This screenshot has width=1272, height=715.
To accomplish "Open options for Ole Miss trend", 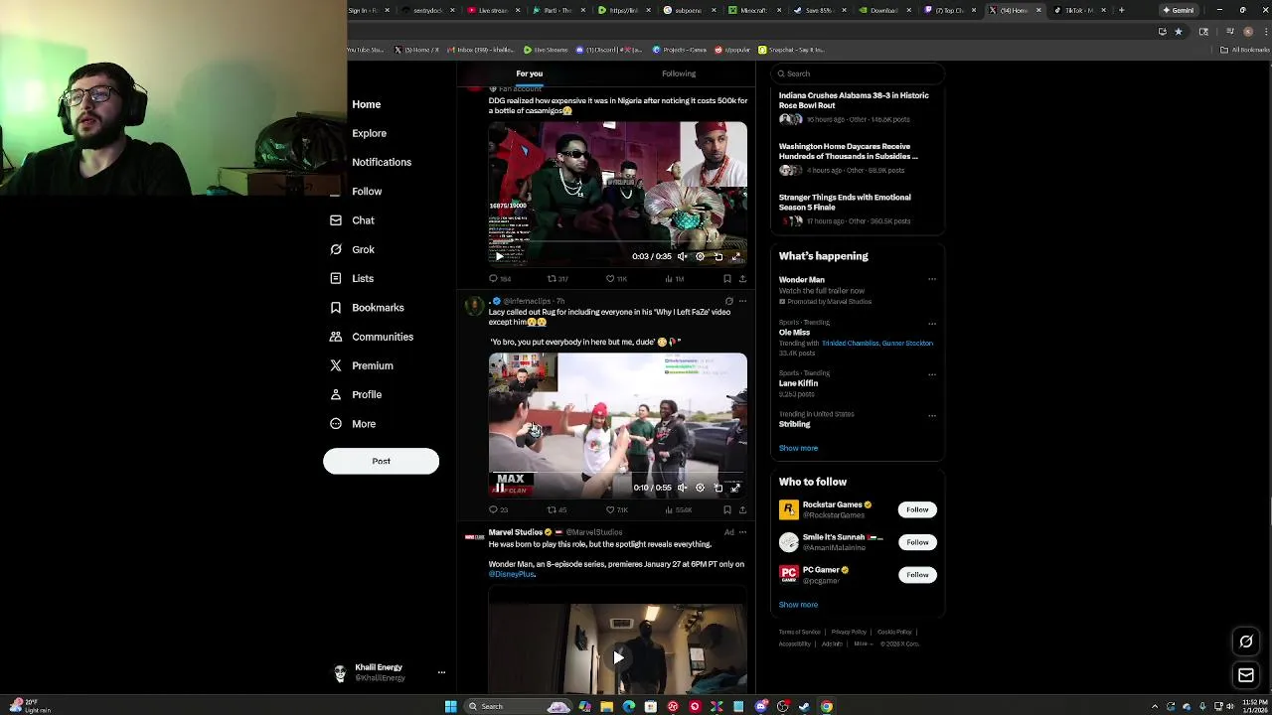I will (931, 324).
